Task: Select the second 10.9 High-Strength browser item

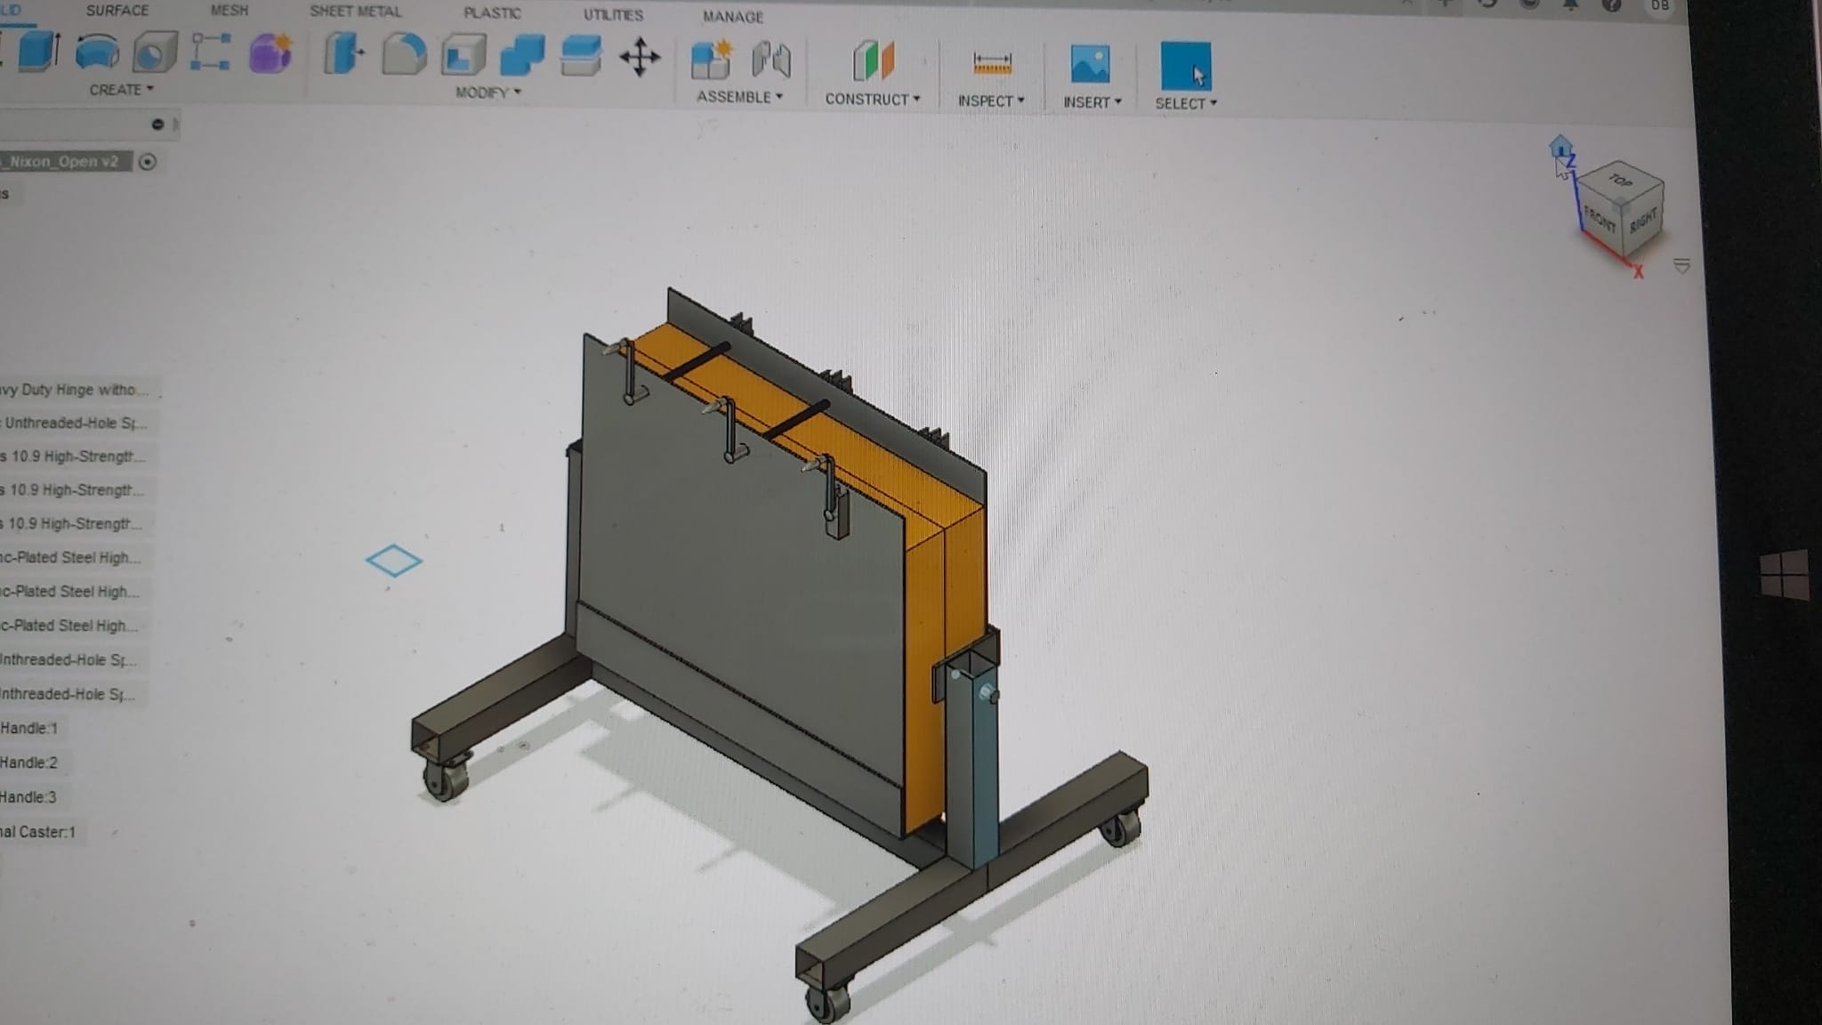Action: pos(72,490)
